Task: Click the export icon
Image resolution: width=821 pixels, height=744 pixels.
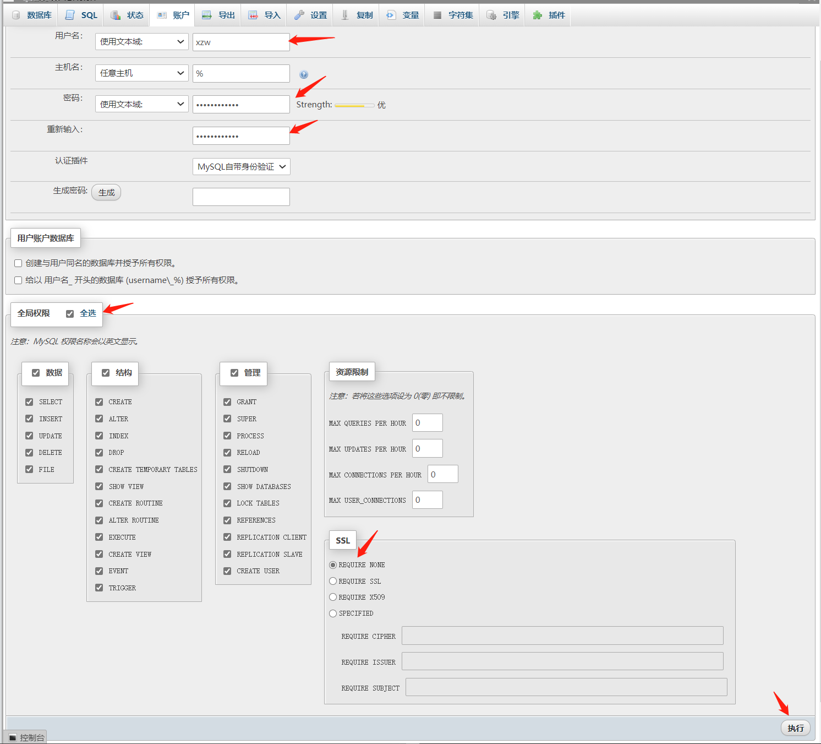Action: [x=207, y=15]
